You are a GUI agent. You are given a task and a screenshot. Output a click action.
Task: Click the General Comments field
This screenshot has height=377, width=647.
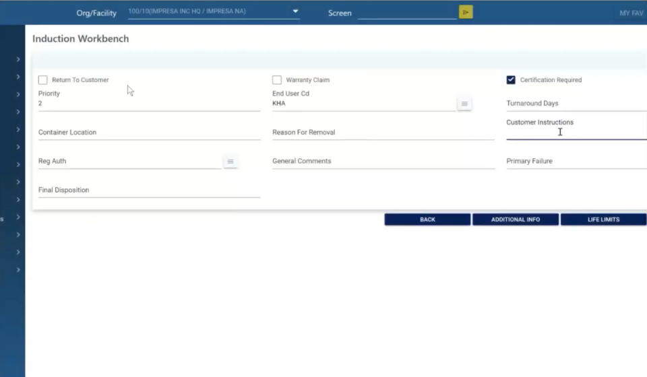point(383,161)
